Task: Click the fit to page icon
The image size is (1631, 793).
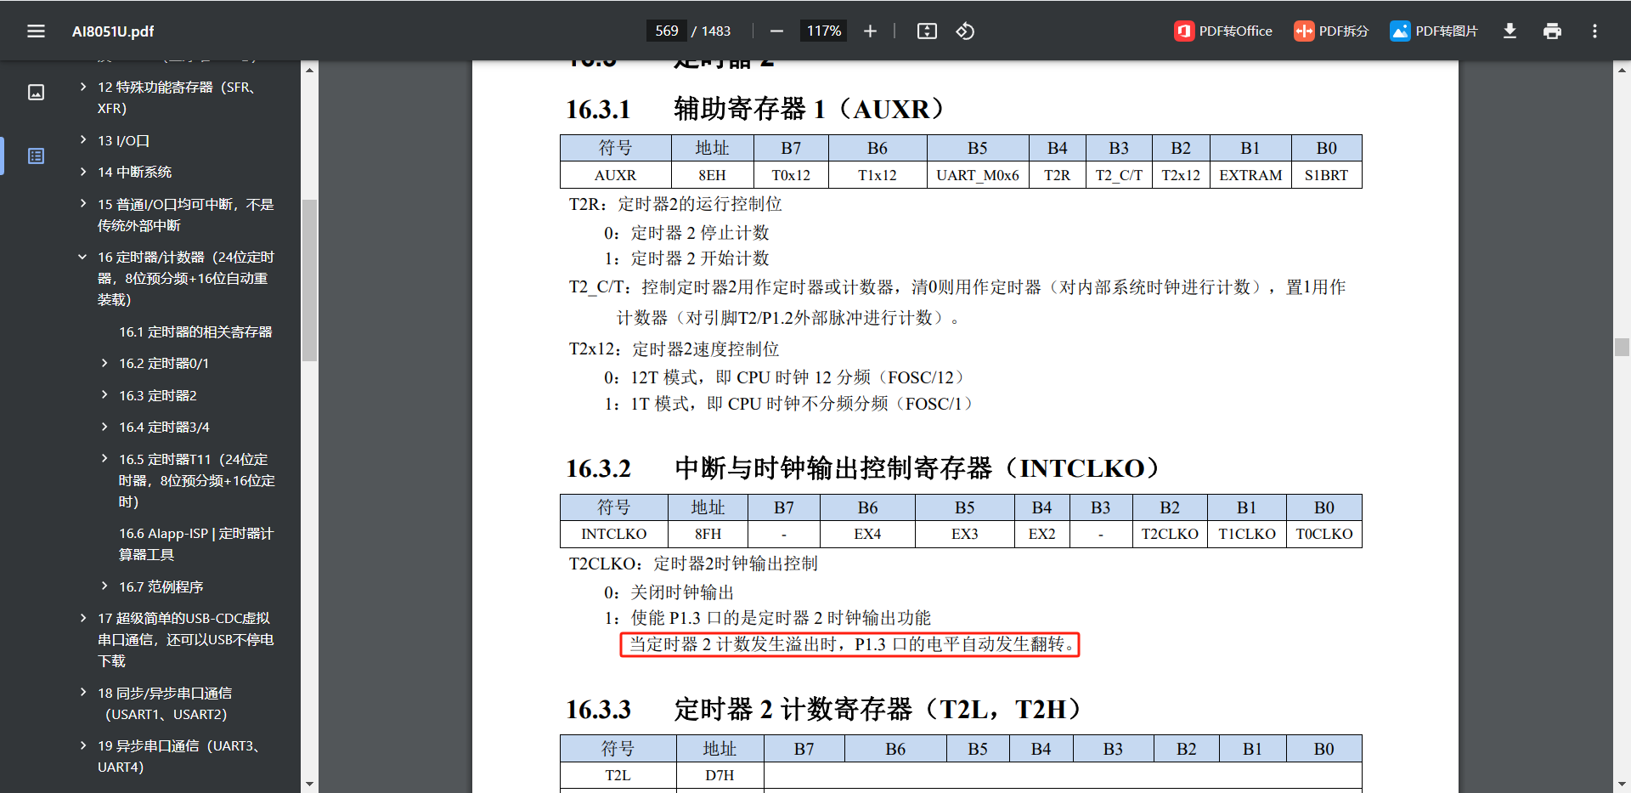Action: point(927,31)
